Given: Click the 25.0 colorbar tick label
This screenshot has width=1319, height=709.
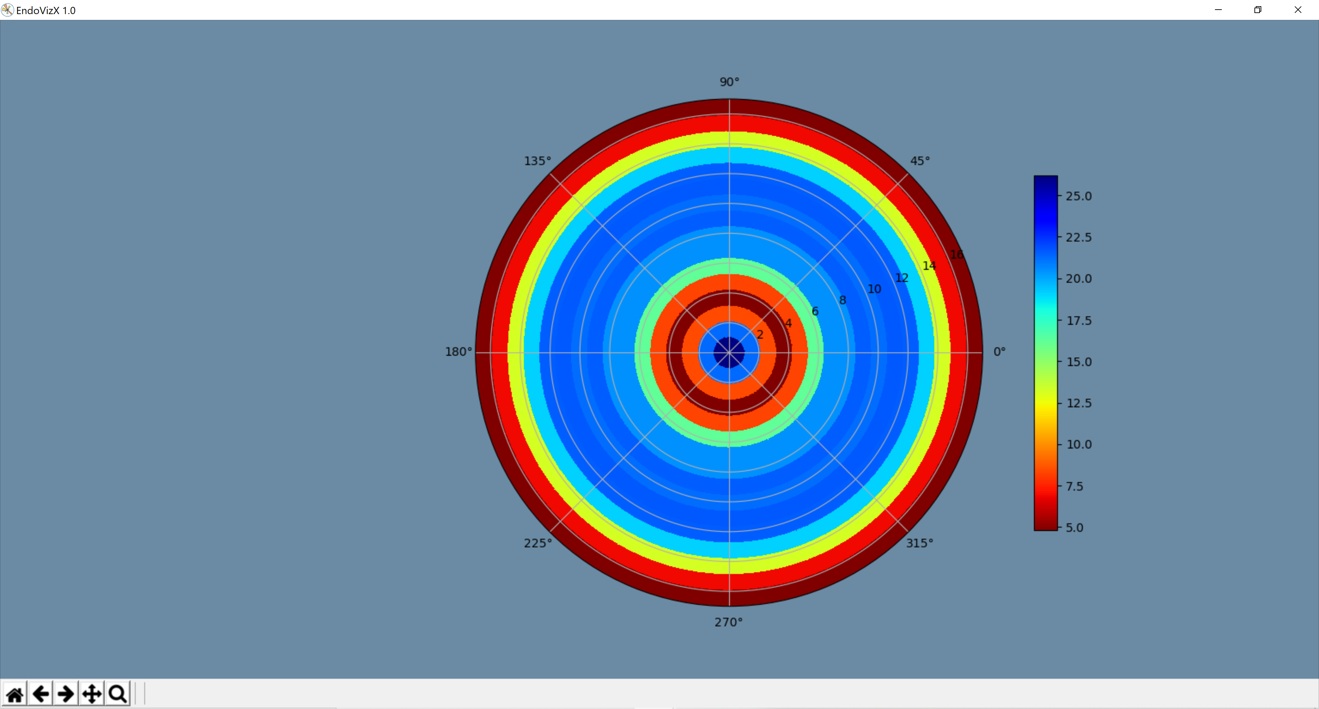Looking at the screenshot, I should [1078, 196].
